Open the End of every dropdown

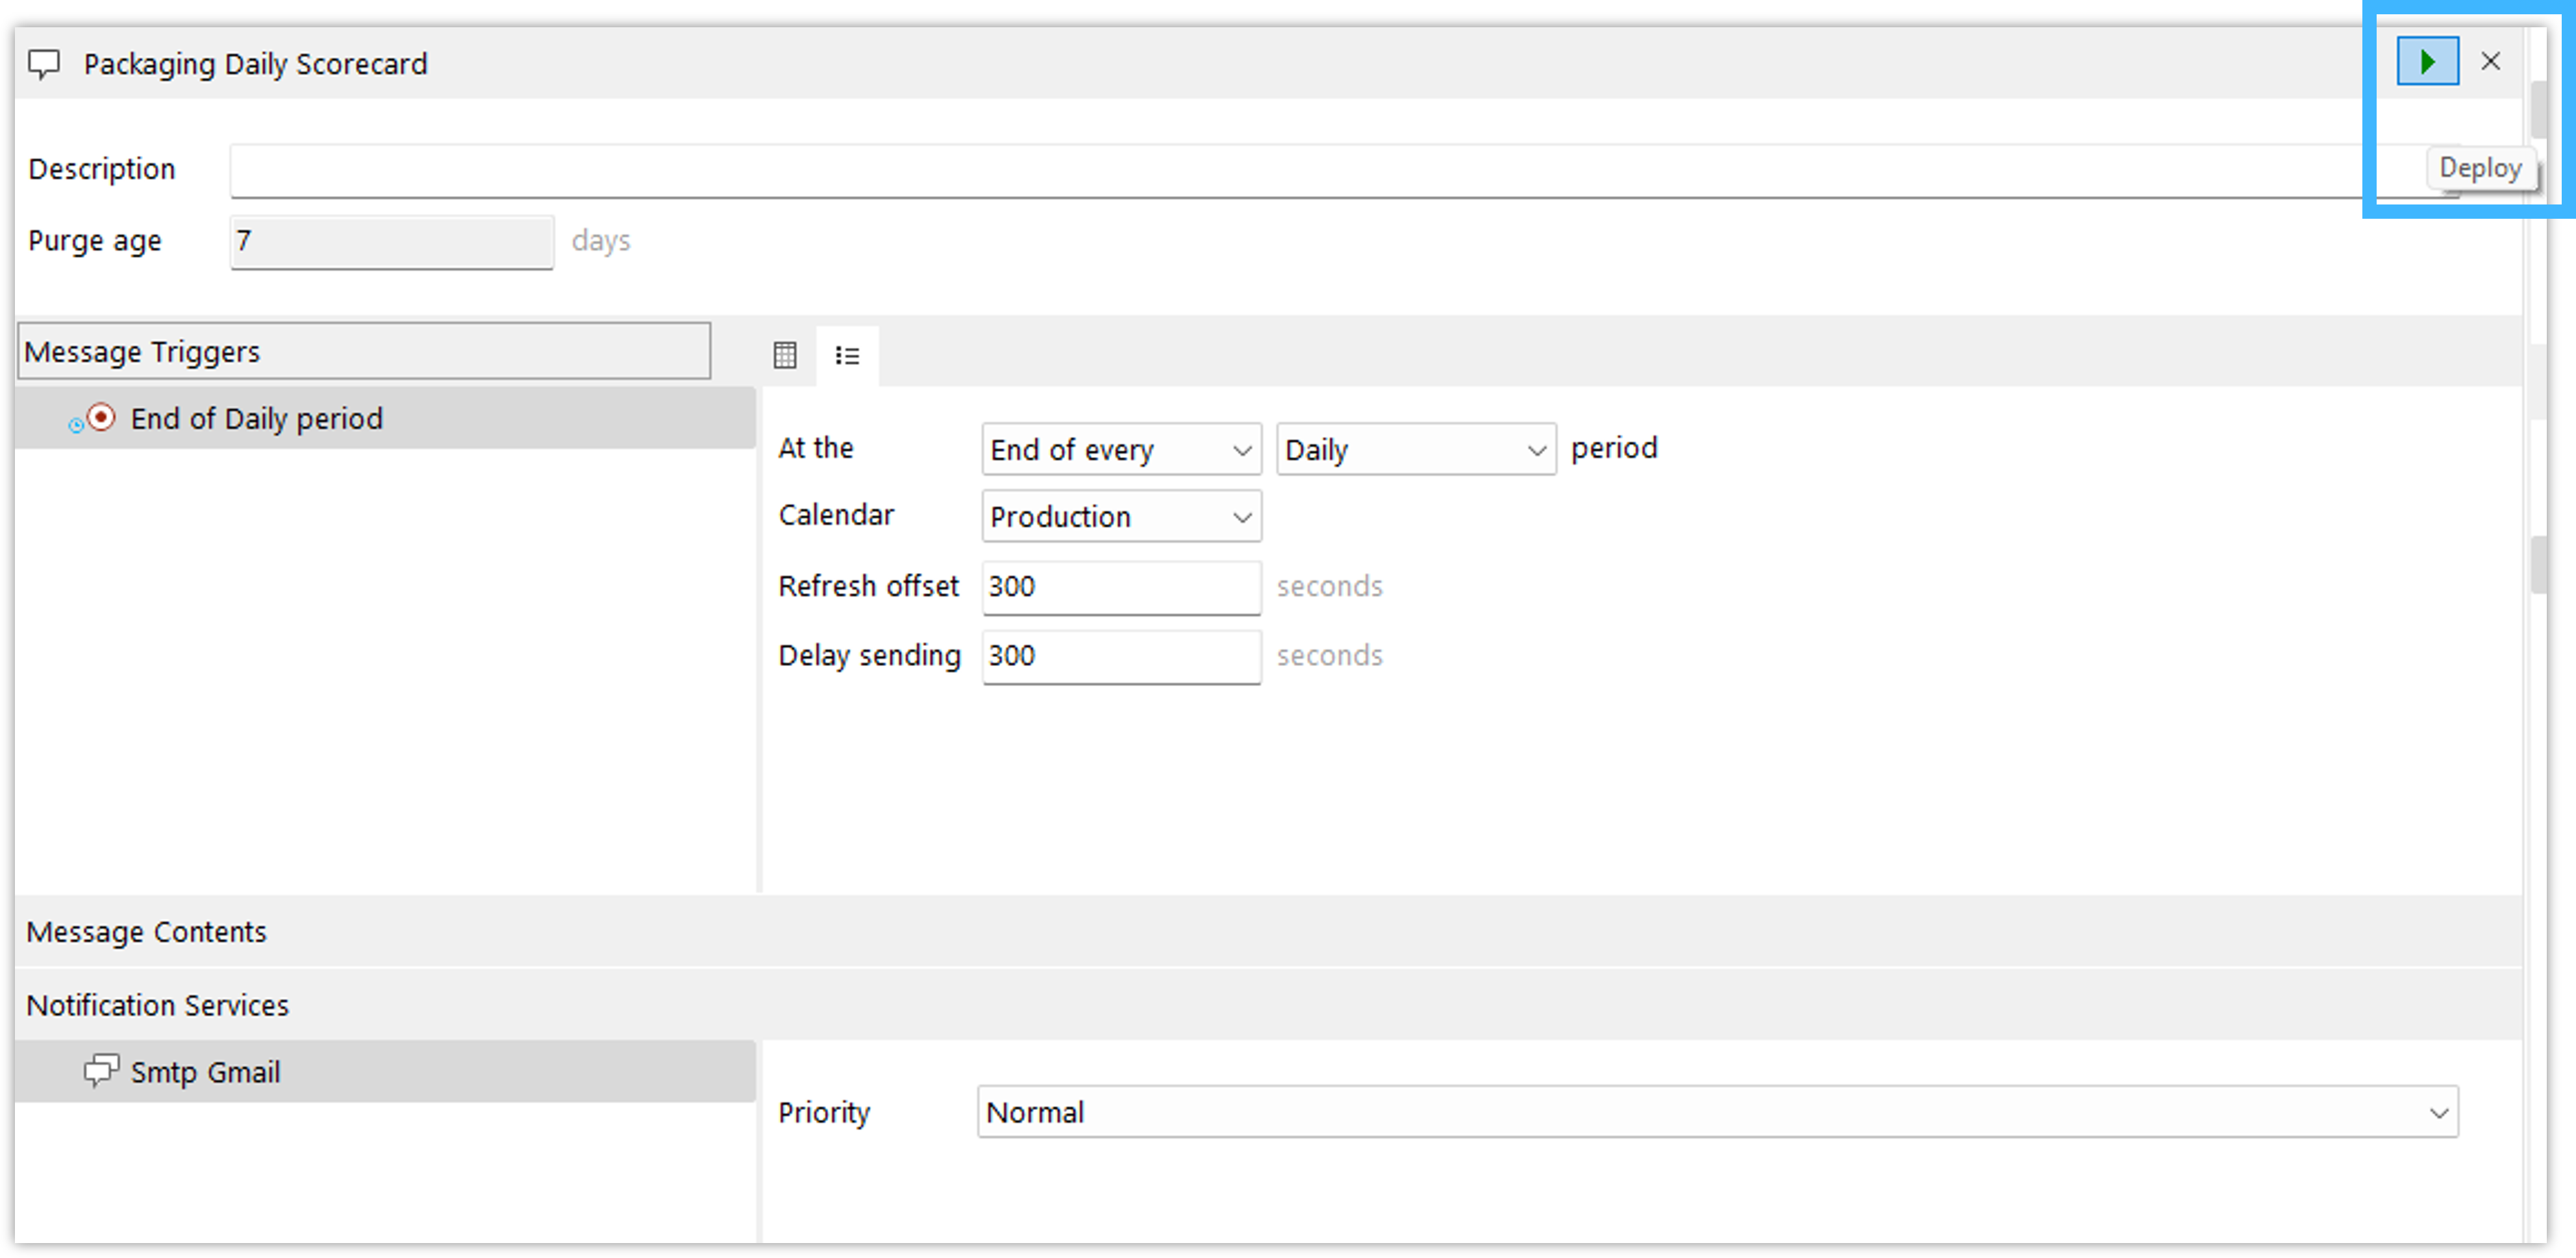click(x=1121, y=449)
